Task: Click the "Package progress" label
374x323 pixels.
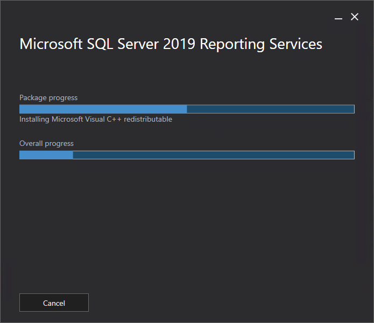Action: tap(48, 97)
